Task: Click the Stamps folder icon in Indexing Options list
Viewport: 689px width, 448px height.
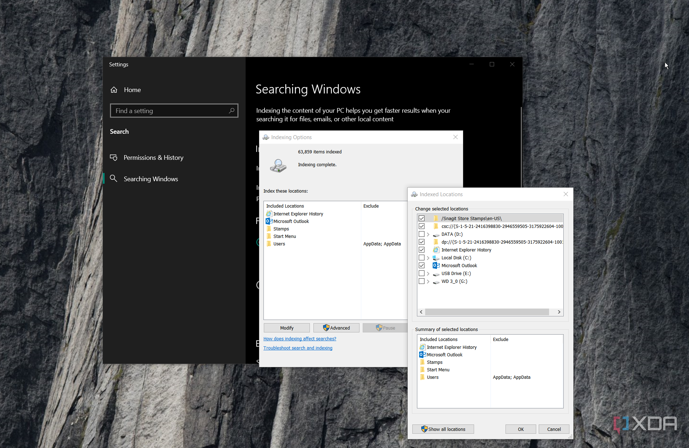Action: tap(269, 229)
